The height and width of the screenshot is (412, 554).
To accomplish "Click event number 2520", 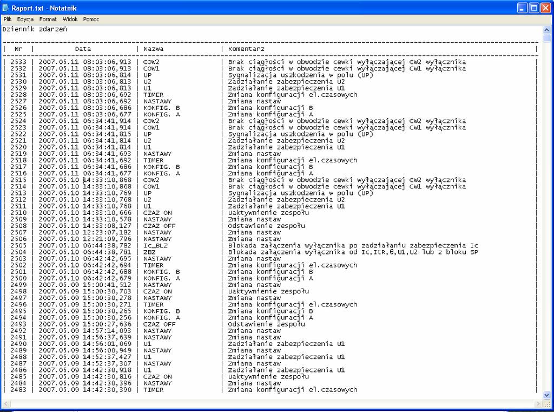I will coord(18,147).
